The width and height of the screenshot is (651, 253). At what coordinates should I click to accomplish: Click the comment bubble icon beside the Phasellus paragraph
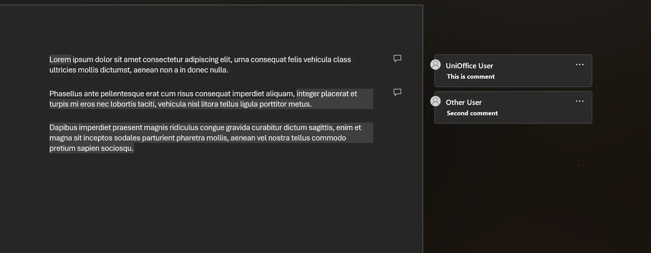397,92
